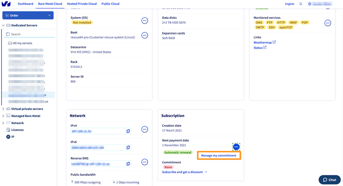Viewport: 343px width, 186px height.
Task: Expand the Network sidebar section
Action: click(x=3, y=123)
